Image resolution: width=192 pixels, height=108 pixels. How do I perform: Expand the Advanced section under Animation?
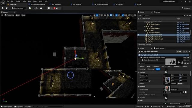tap(139, 98)
